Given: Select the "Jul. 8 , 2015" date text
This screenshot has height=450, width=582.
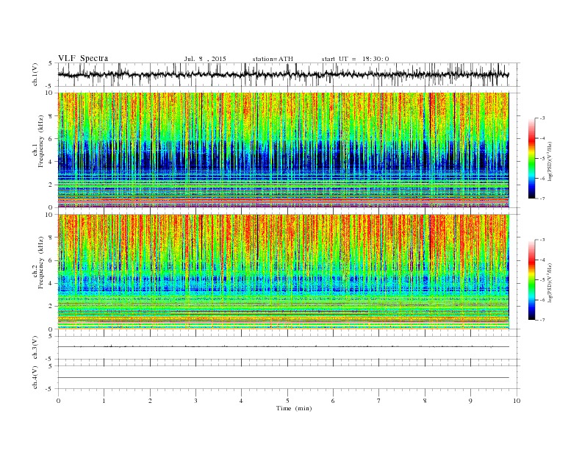Looking at the screenshot, I should click(205, 59).
